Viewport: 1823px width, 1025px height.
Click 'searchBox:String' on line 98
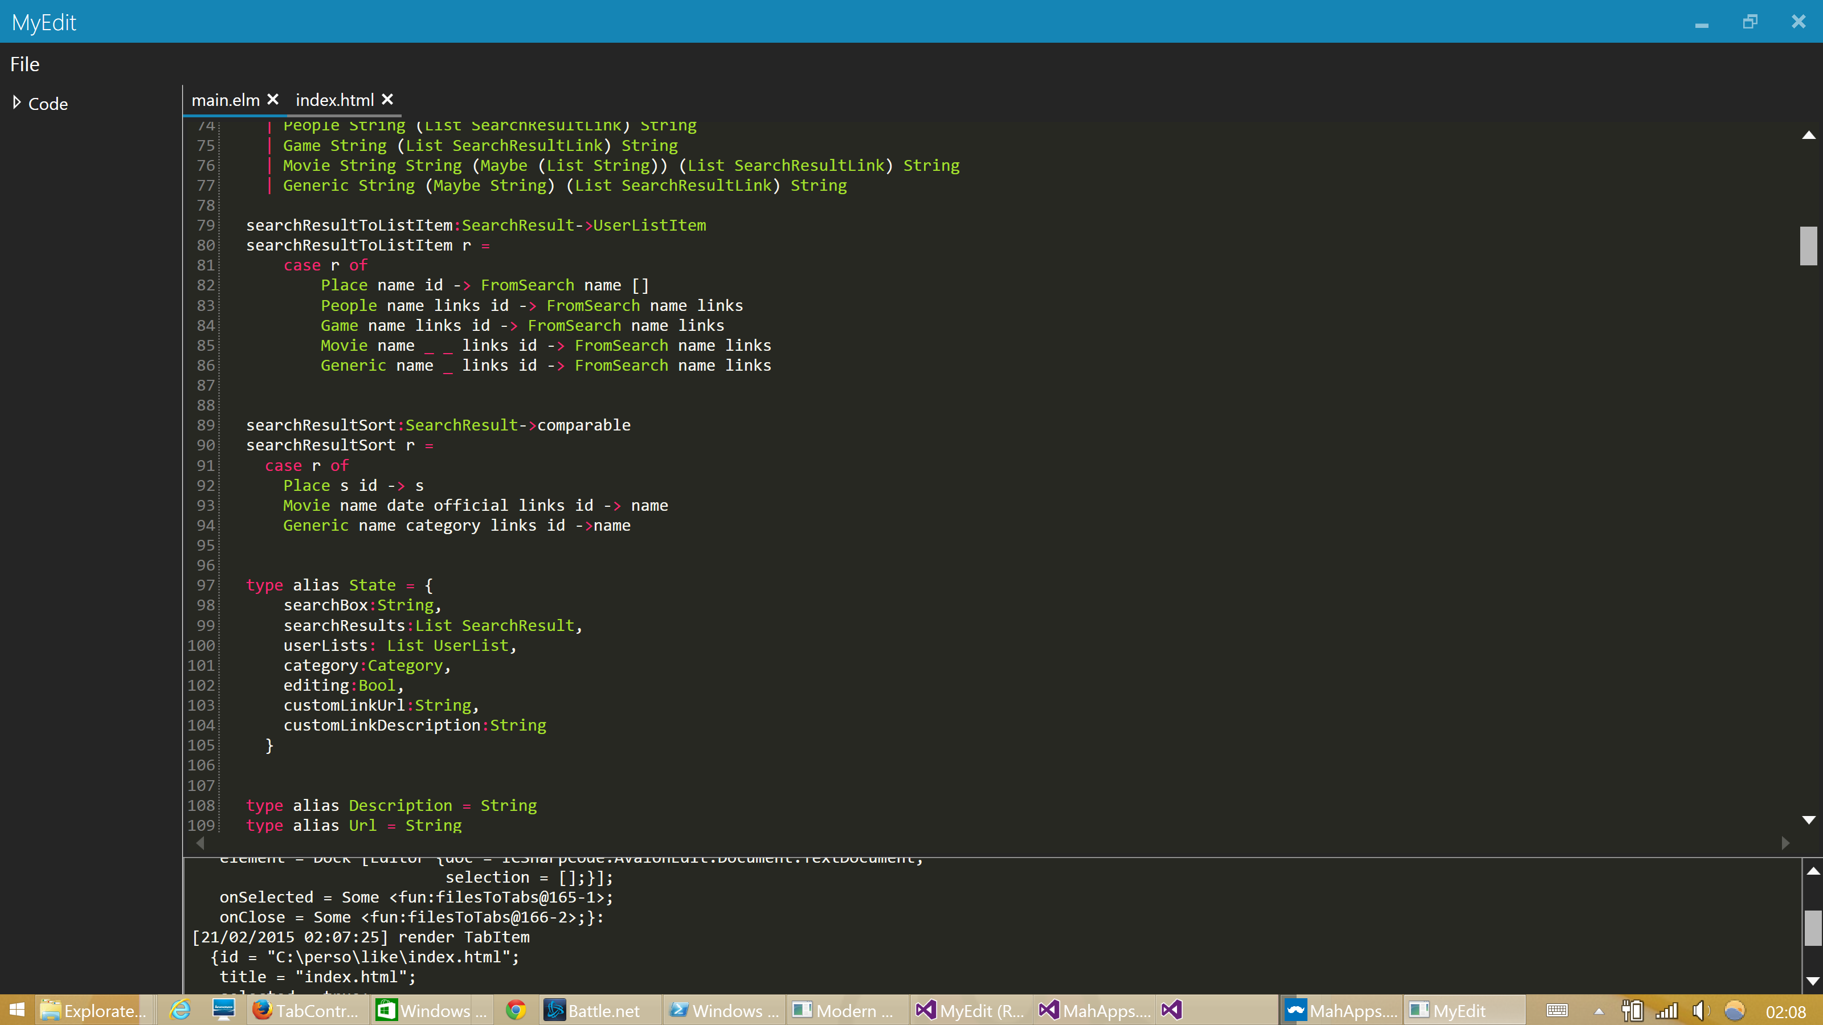pyautogui.click(x=359, y=605)
